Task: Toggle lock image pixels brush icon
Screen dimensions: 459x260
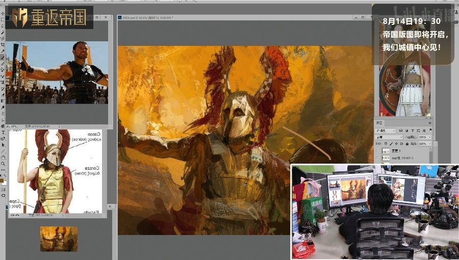Action: [x=391, y=144]
